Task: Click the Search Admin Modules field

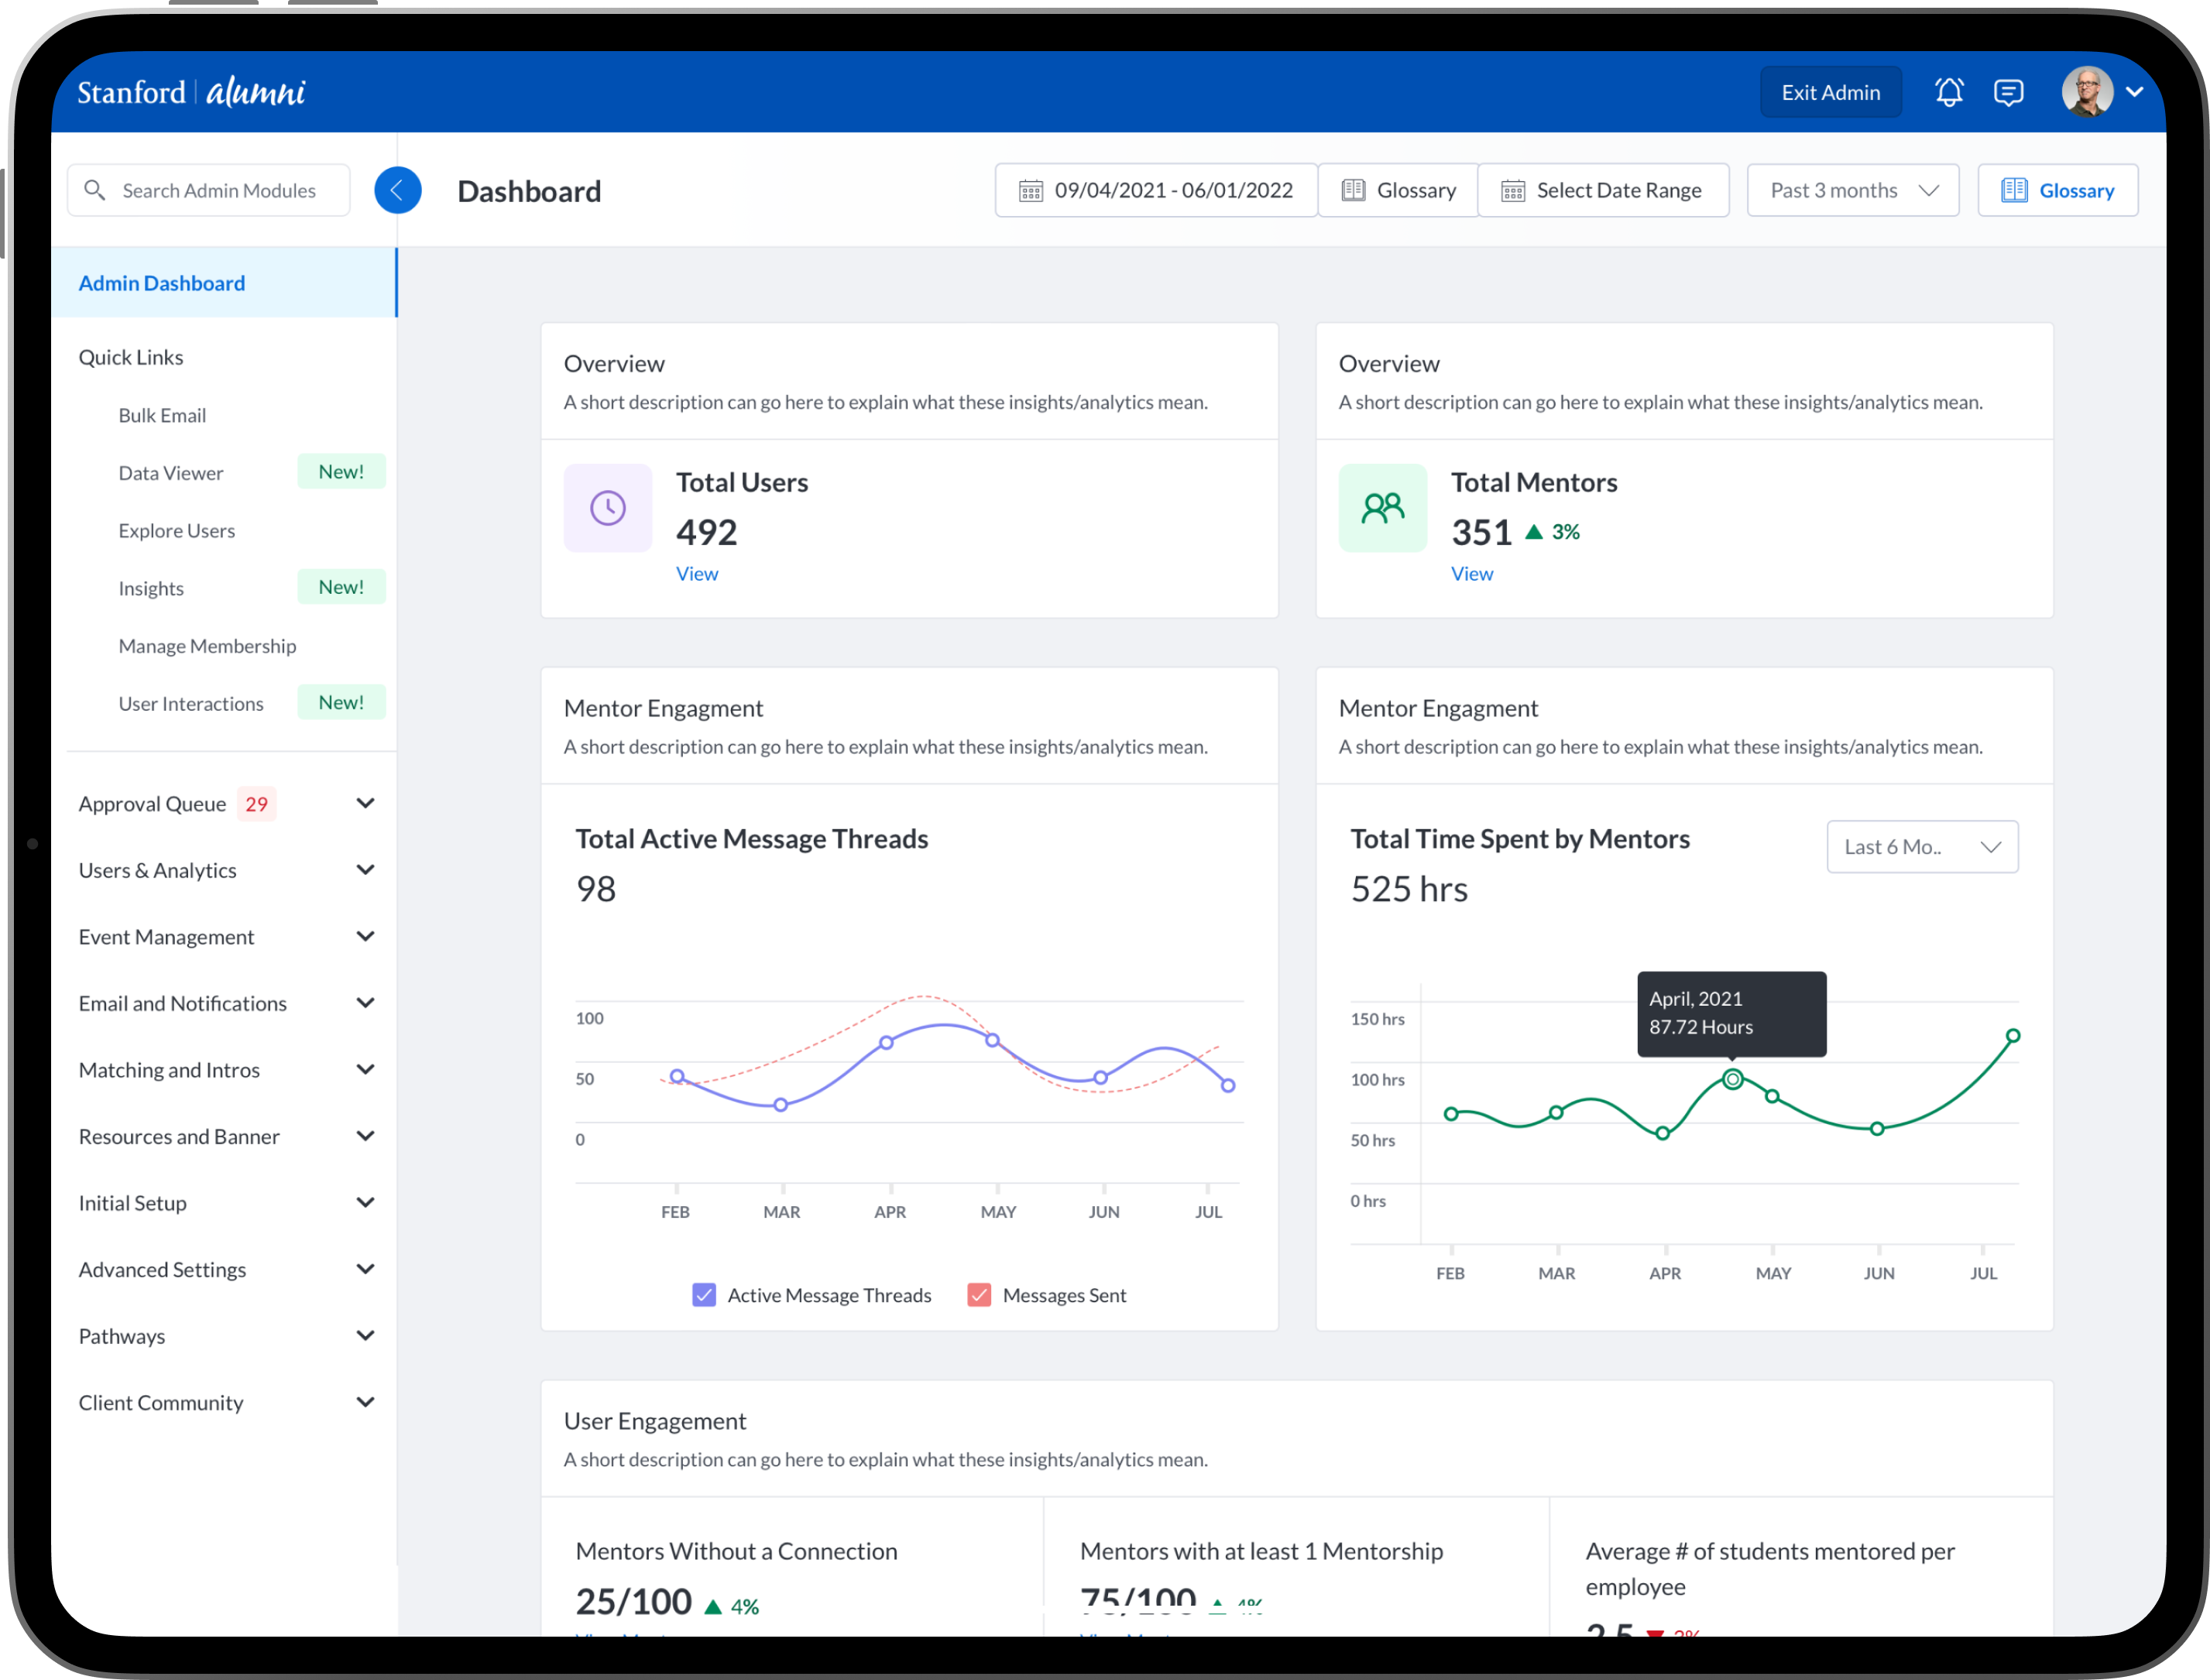Action: pyautogui.click(x=220, y=190)
